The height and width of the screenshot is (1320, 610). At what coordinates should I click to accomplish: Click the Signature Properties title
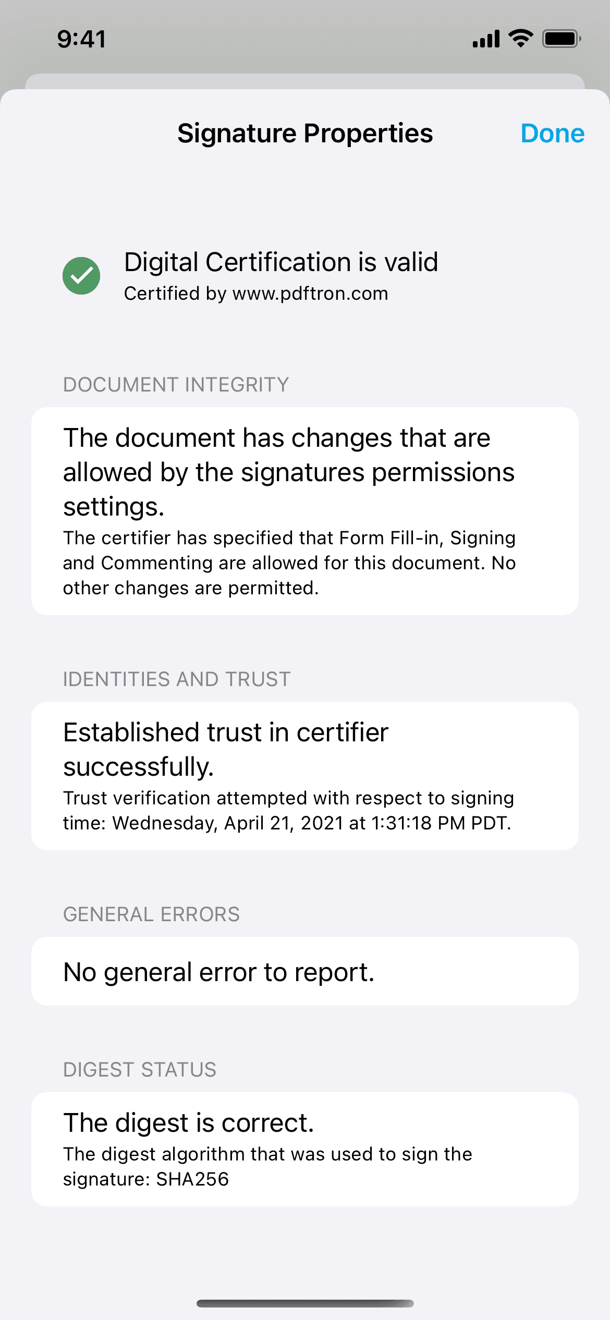[305, 133]
